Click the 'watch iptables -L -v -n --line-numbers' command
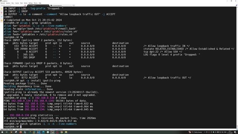The width and height of the screenshot is (238, 134). point(48,124)
